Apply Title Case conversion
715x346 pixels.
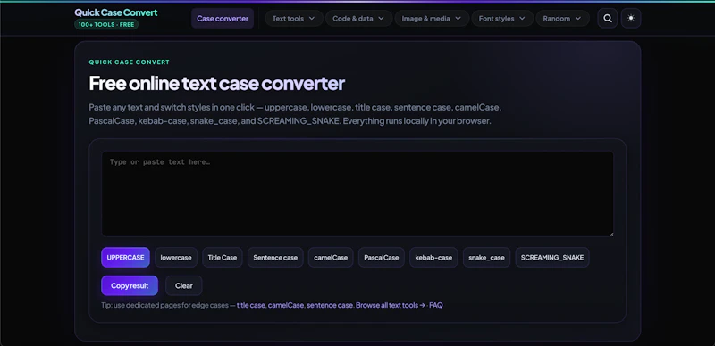tap(223, 257)
